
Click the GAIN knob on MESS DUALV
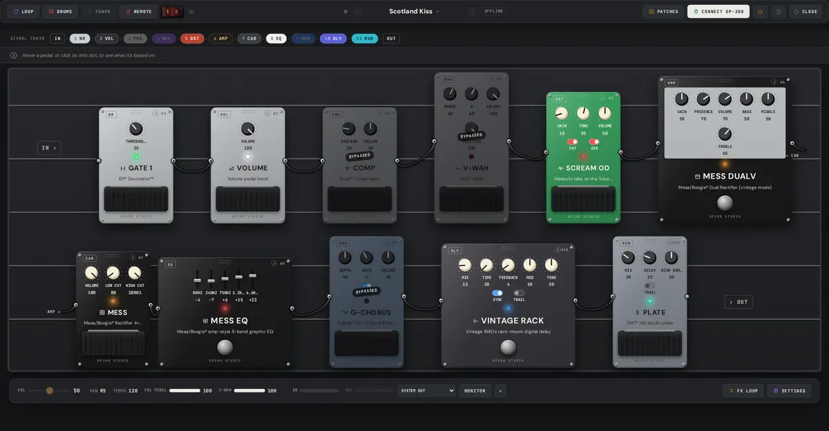[x=682, y=99]
